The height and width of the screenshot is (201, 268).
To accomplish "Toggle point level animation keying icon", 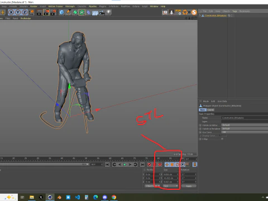I will coord(188,165).
